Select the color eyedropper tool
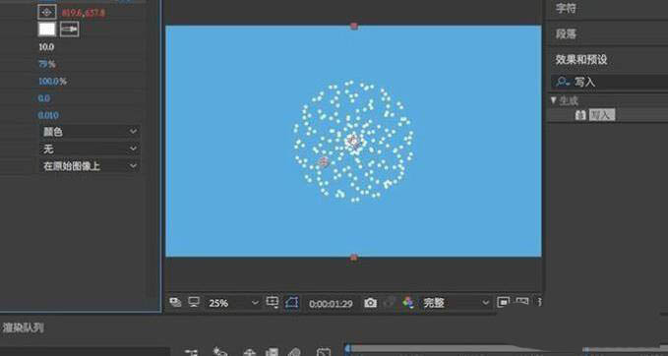The width and height of the screenshot is (668, 356). click(x=69, y=30)
